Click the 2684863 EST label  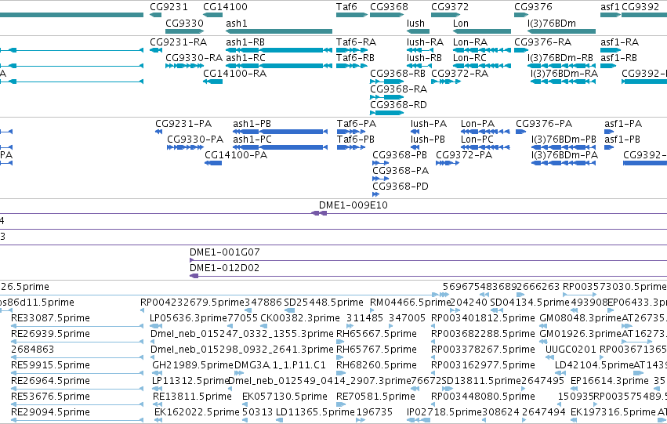pos(32,350)
